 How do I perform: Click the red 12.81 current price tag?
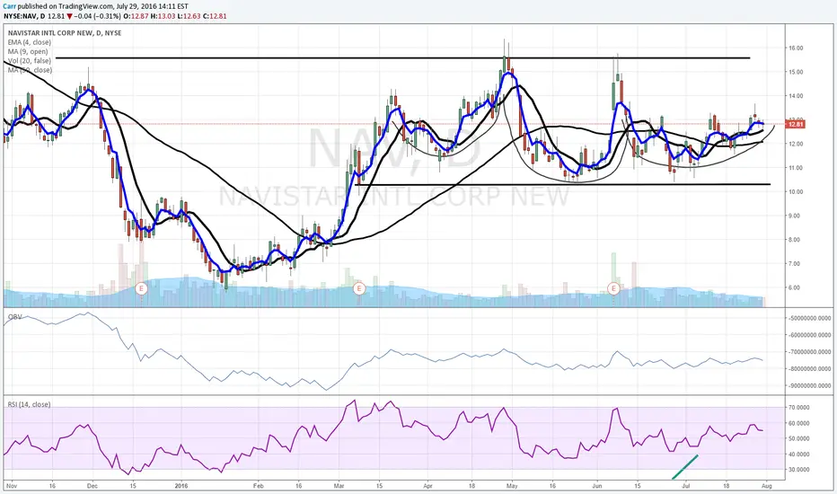pos(796,125)
